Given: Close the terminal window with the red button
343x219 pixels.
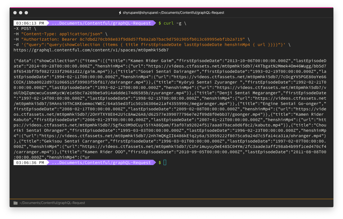Looking at the screenshot, I should coord(15,13).
